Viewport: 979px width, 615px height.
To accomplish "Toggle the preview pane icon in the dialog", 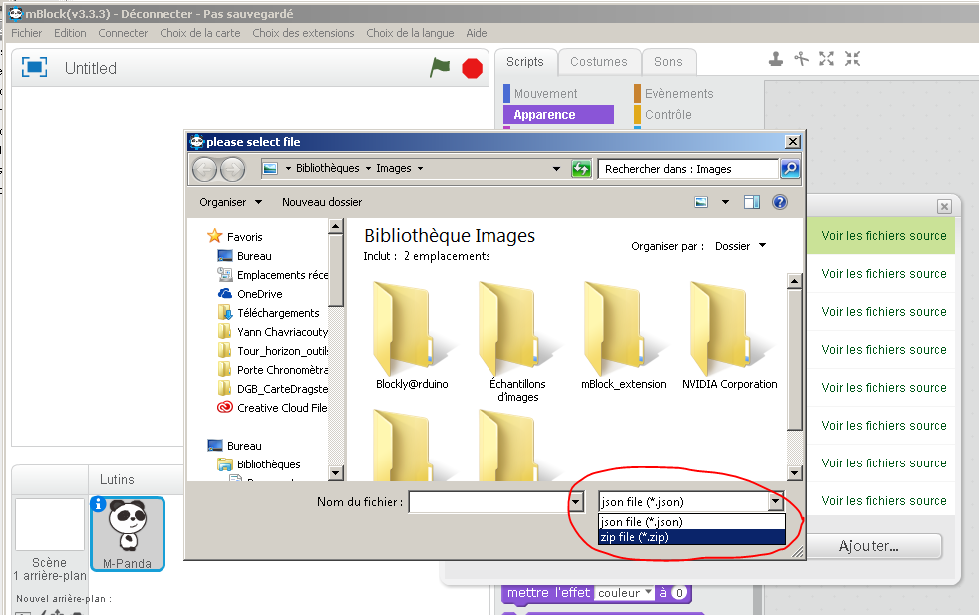I will pyautogui.click(x=751, y=202).
